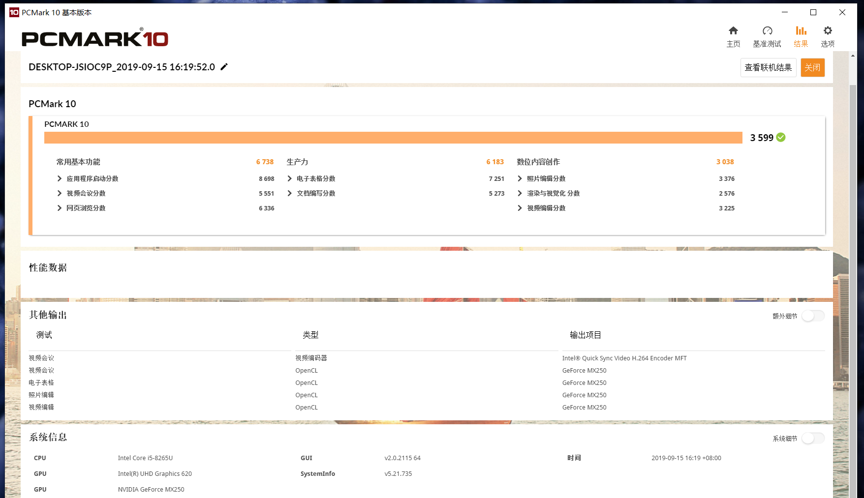Expand 文档编写分数 row
The image size is (864, 498).
point(290,193)
